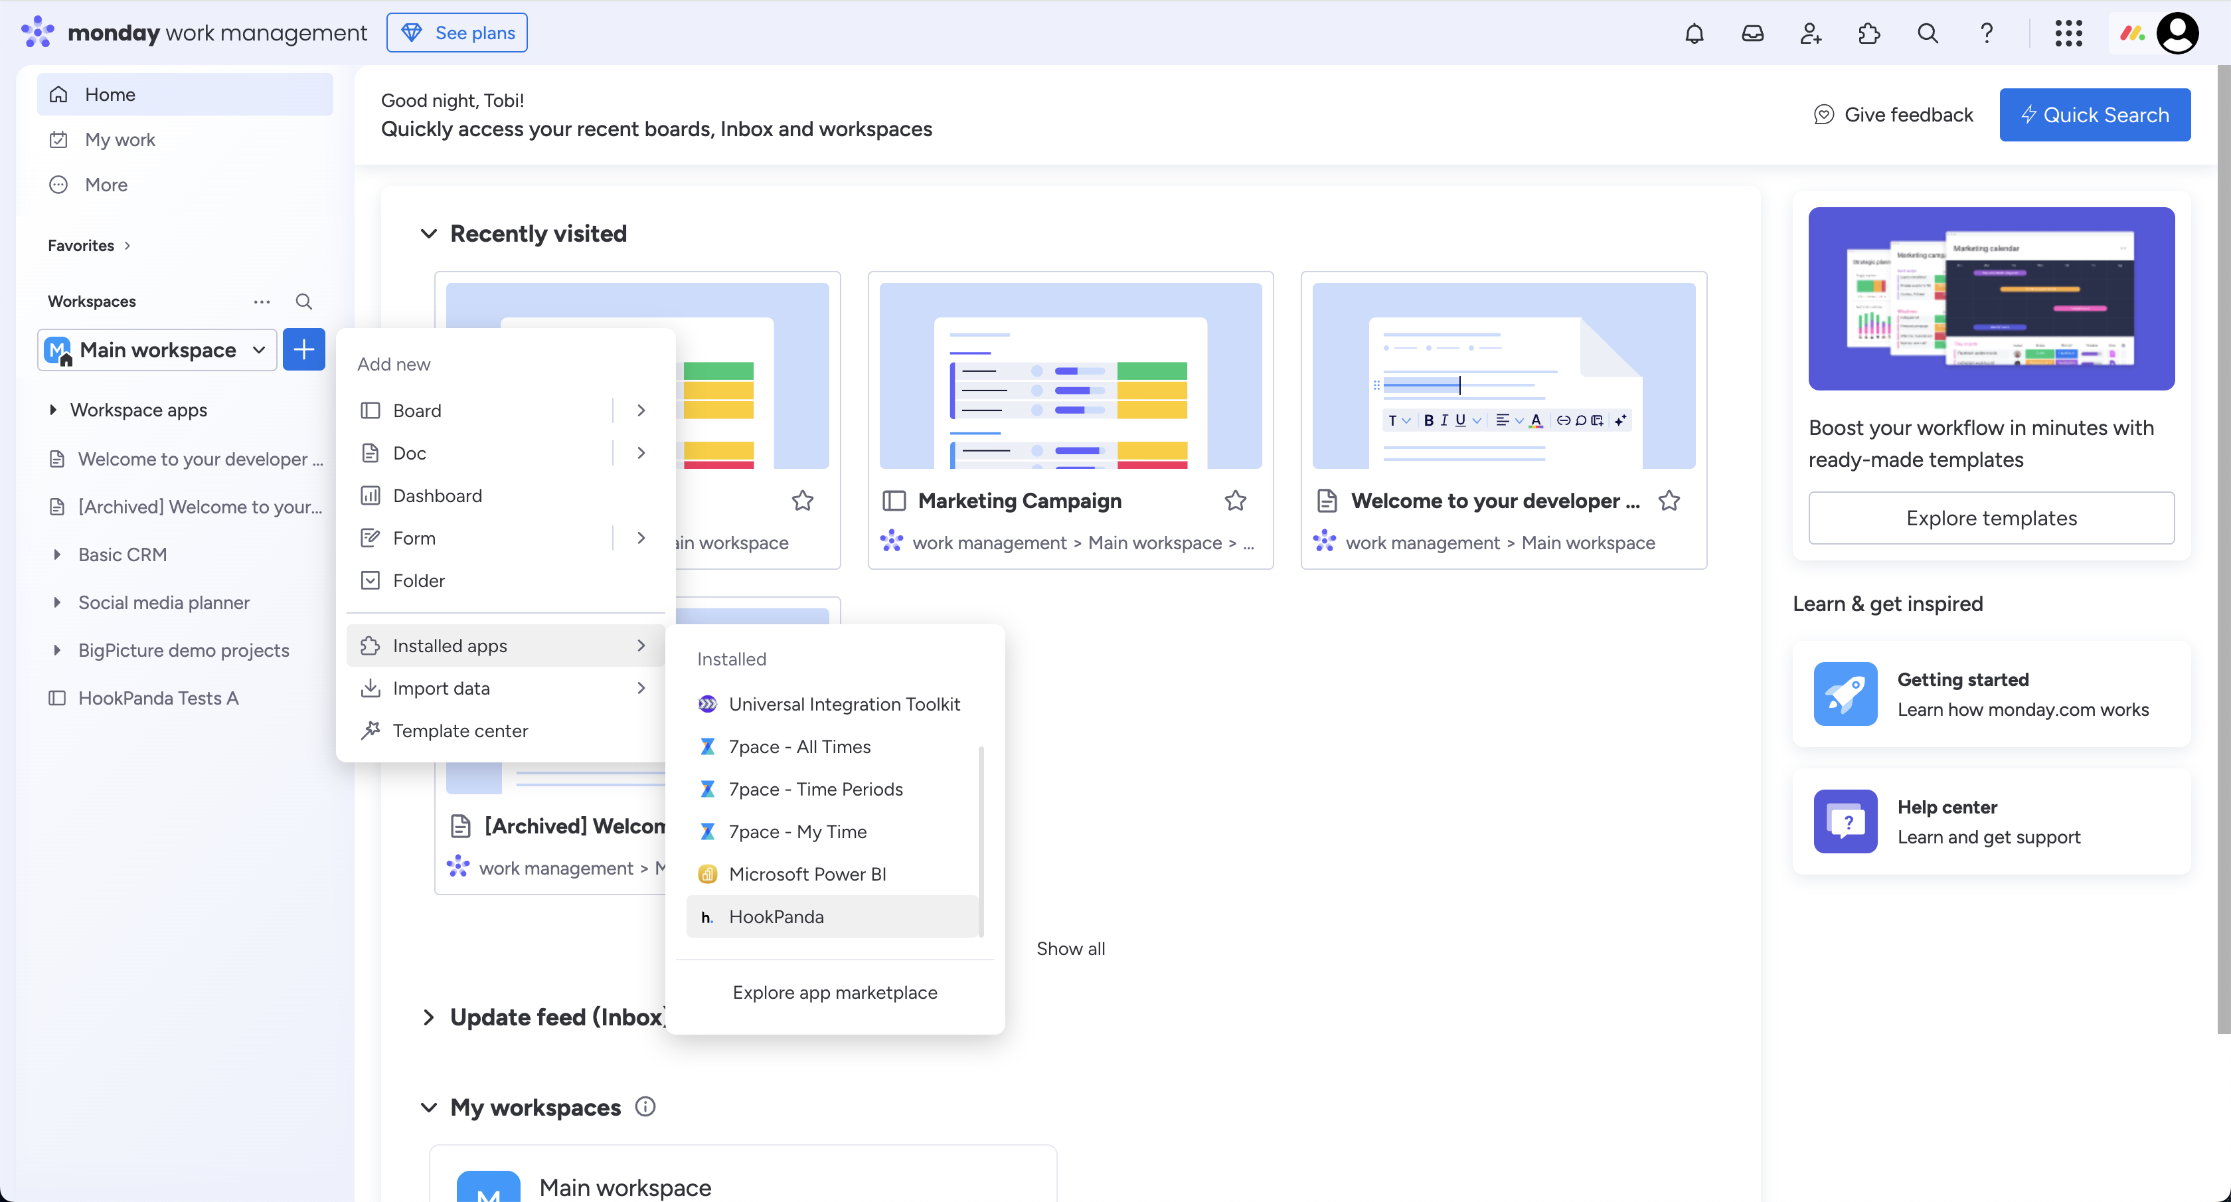
Task: Add new Folder from menu
Action: point(505,580)
